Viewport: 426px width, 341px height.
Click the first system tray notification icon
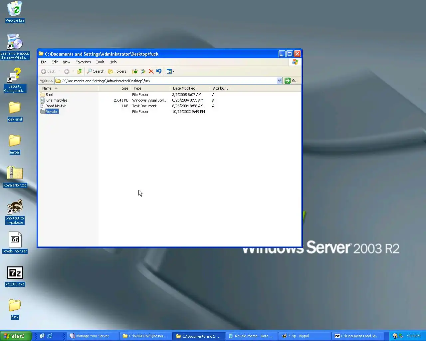(x=395, y=336)
